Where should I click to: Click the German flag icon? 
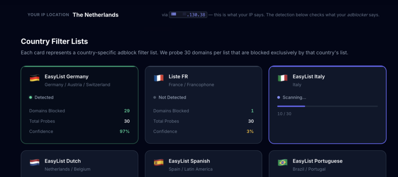click(34, 78)
